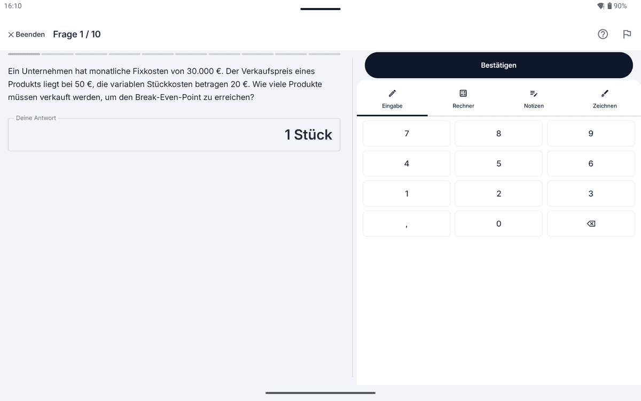Switch to the Rechner tab
The height and width of the screenshot is (401, 641).
(463, 98)
